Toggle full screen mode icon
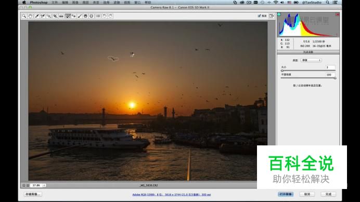The width and height of the screenshot is (360, 202). [x=272, y=16]
